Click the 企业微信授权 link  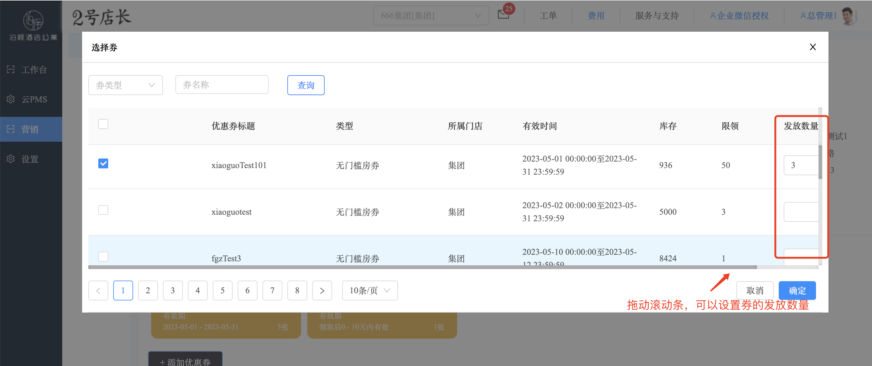(739, 16)
